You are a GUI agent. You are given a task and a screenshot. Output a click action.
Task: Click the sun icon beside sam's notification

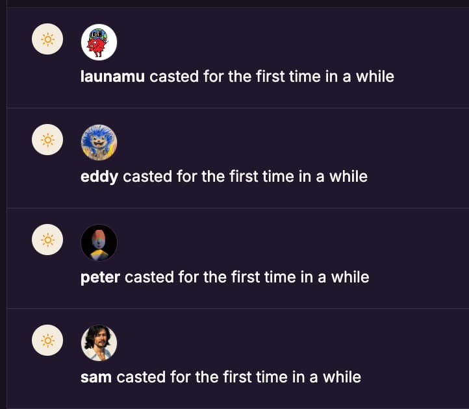pos(47,340)
